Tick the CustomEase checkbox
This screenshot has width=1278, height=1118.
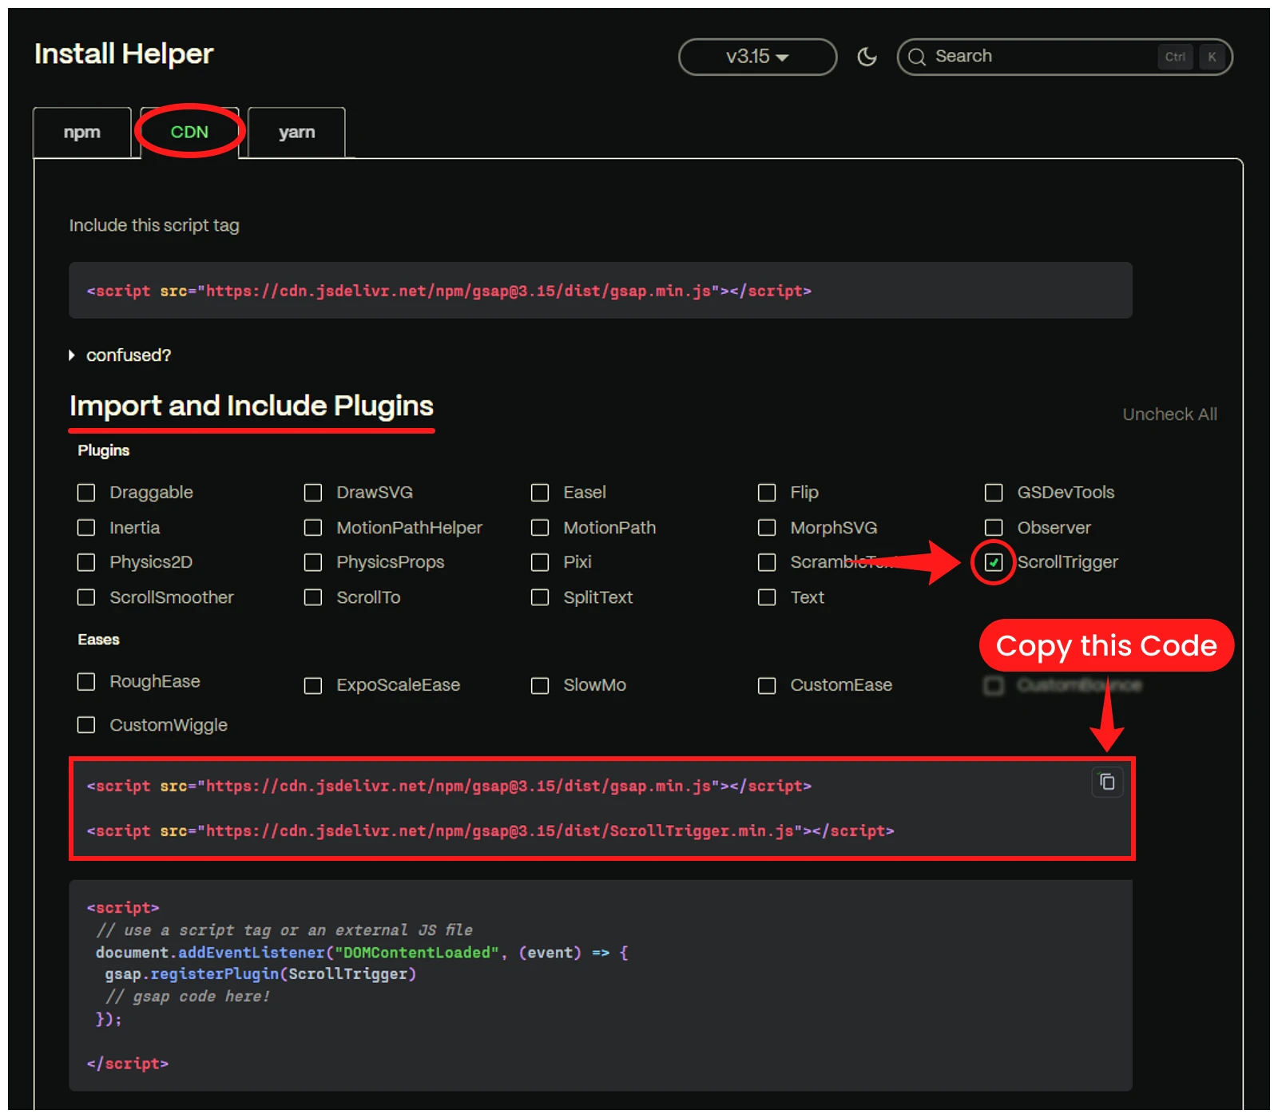click(x=767, y=686)
